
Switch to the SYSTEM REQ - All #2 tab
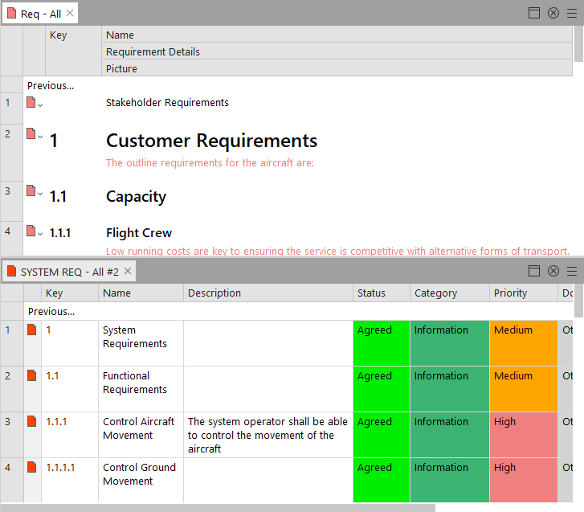70,272
